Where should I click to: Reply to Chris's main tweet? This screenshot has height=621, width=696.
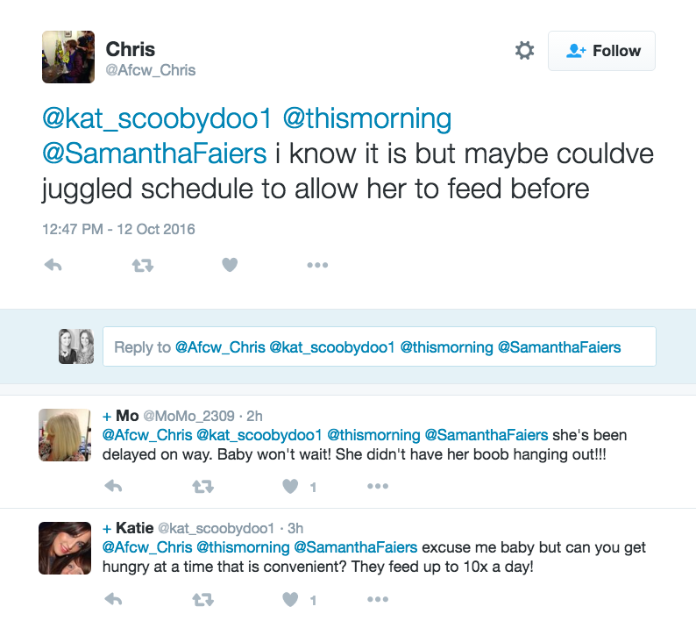click(53, 265)
